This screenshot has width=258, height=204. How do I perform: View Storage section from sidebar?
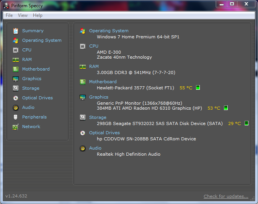tap(31, 88)
